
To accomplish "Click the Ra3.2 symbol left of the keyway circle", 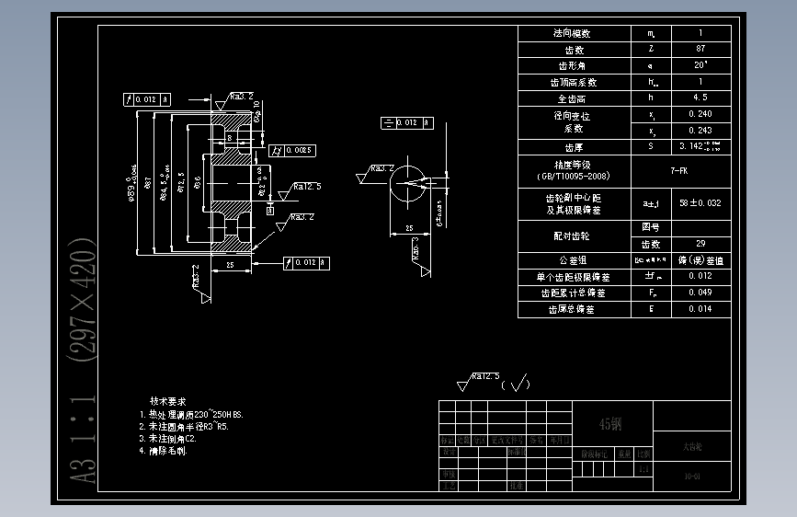I will (375, 173).
